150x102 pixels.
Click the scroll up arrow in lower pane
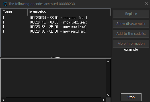[108, 61]
